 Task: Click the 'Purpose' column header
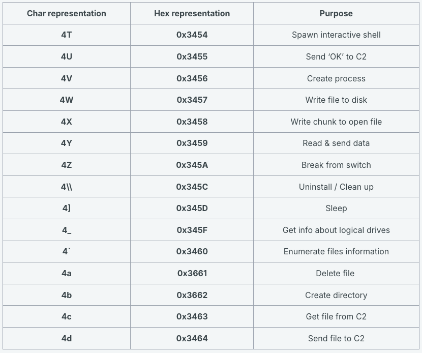click(336, 14)
